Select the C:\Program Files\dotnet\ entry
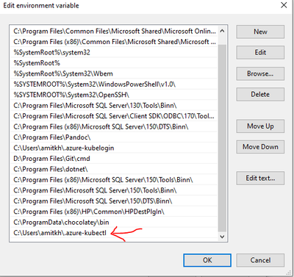This screenshot has height=277, width=294. [x=114, y=169]
